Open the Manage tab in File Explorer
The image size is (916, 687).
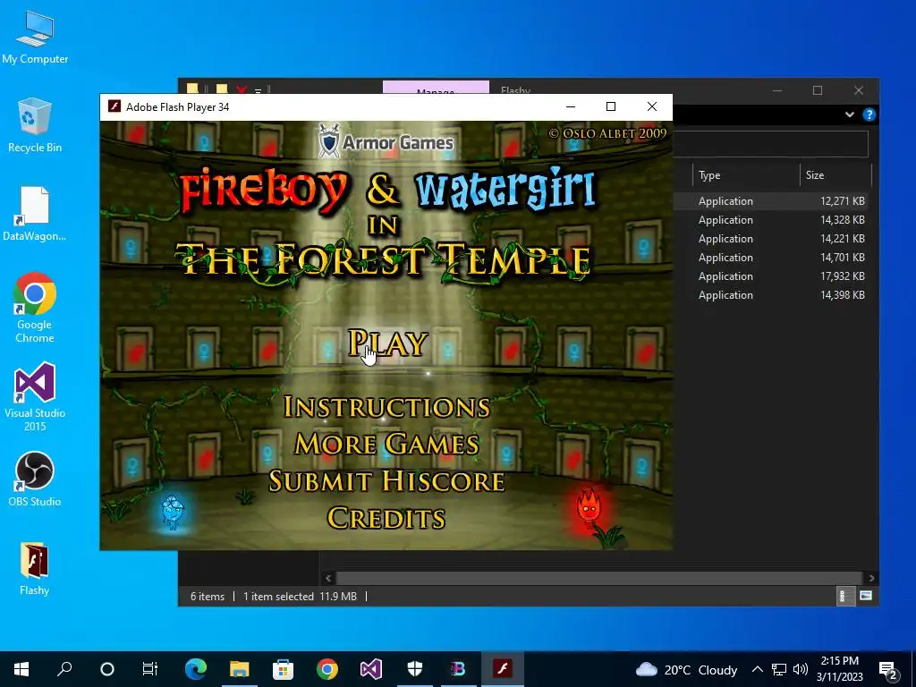click(x=436, y=88)
